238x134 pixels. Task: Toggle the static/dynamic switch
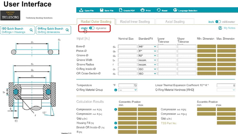point(92,28)
